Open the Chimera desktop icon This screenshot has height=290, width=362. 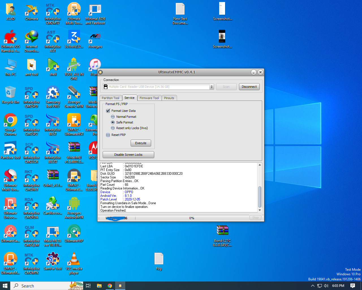click(x=31, y=11)
